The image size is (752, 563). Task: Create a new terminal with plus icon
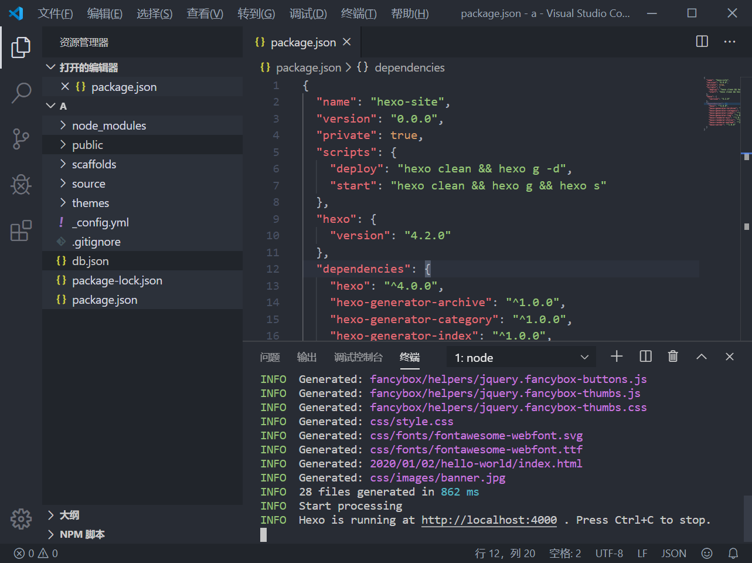[x=617, y=357]
